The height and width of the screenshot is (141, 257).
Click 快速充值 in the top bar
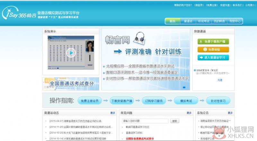pyautogui.click(x=225, y=5)
